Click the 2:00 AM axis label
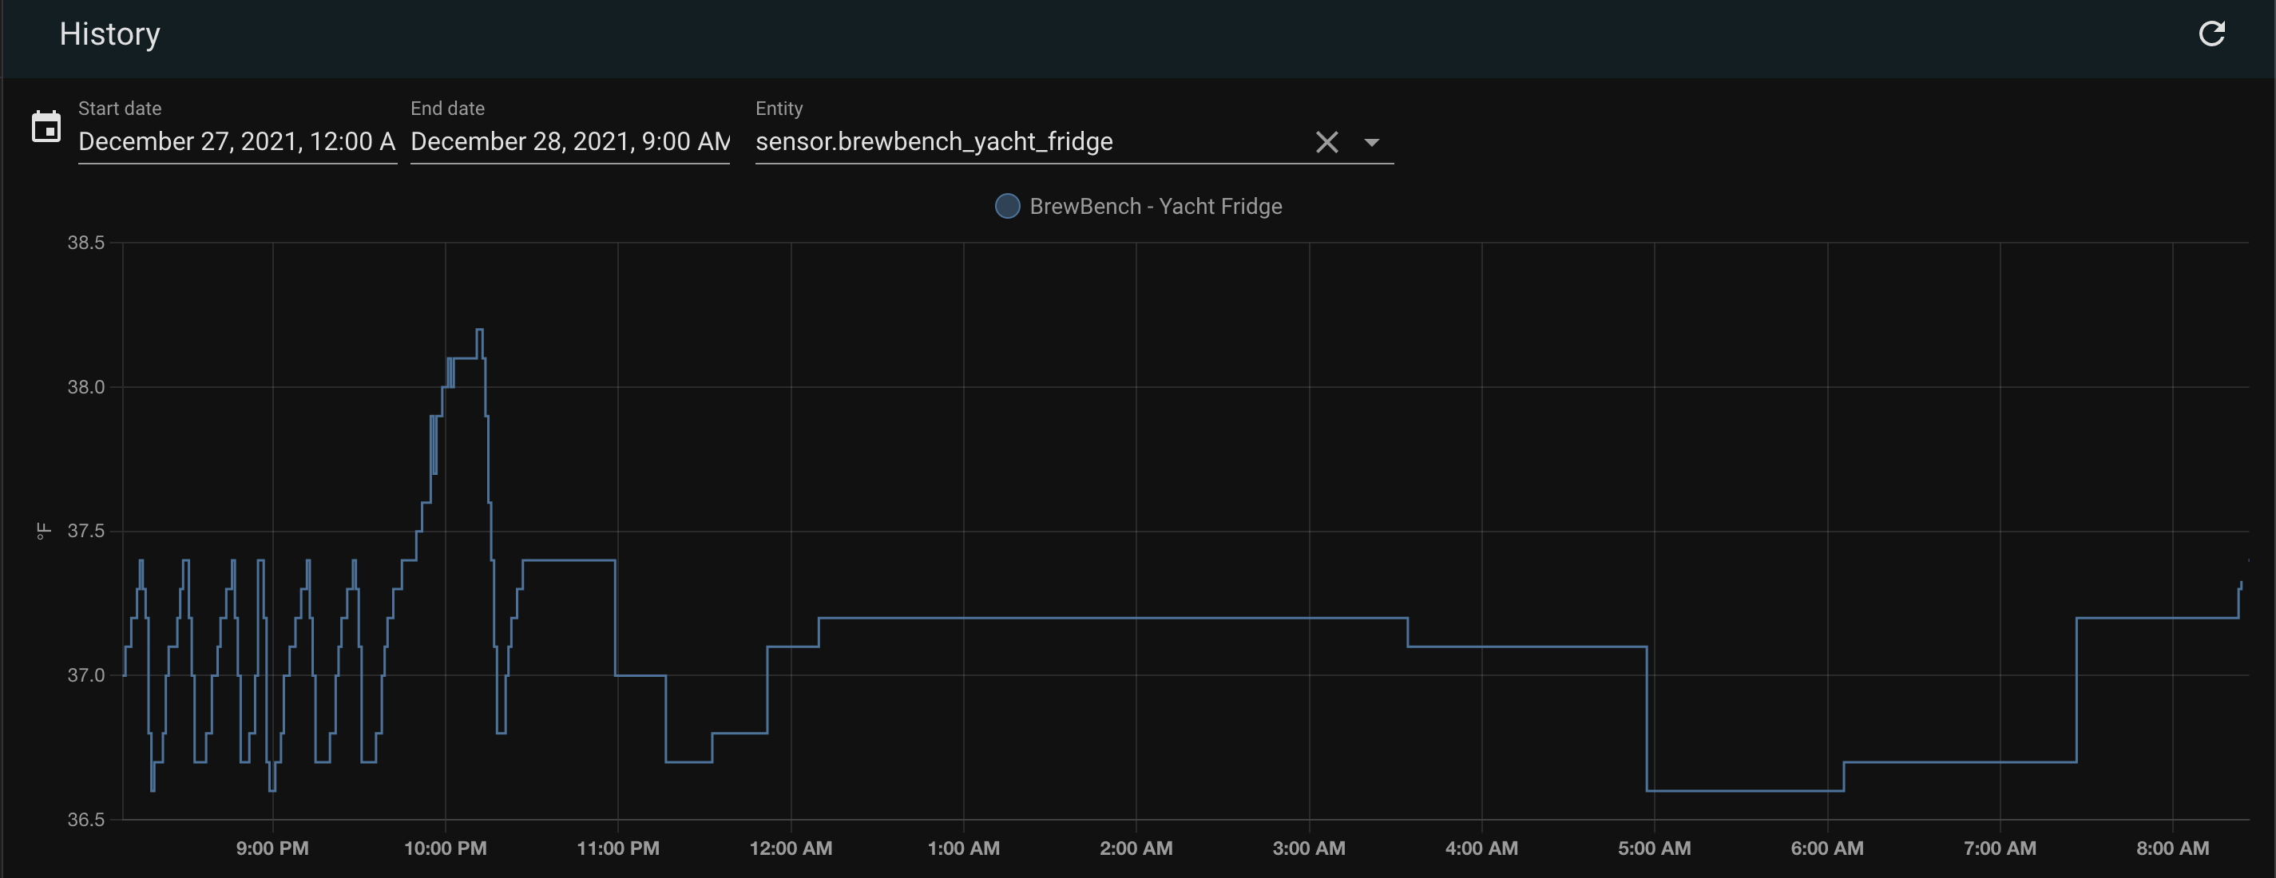The width and height of the screenshot is (2276, 878). click(1136, 848)
